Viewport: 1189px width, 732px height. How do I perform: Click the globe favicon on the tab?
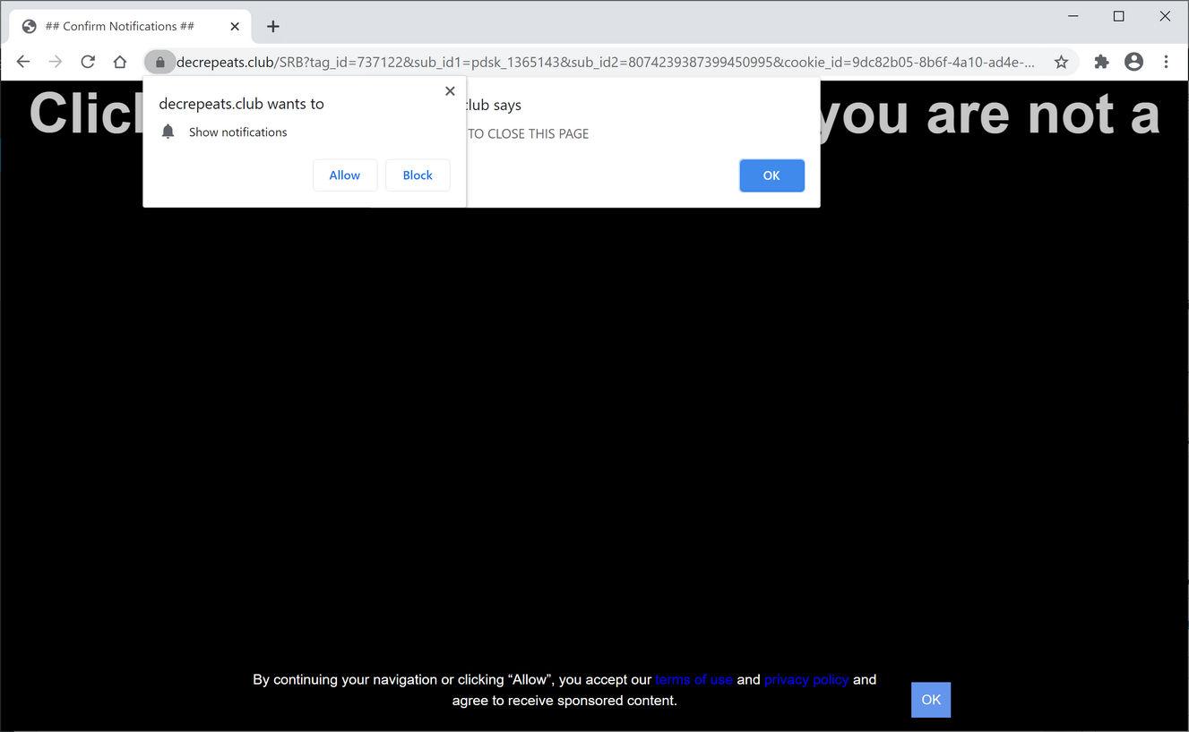coord(29,26)
